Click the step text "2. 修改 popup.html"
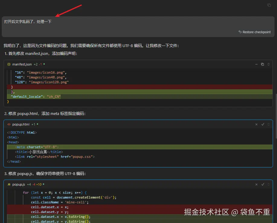Image resolution: width=277 pixels, height=223 pixels. pos(45,114)
